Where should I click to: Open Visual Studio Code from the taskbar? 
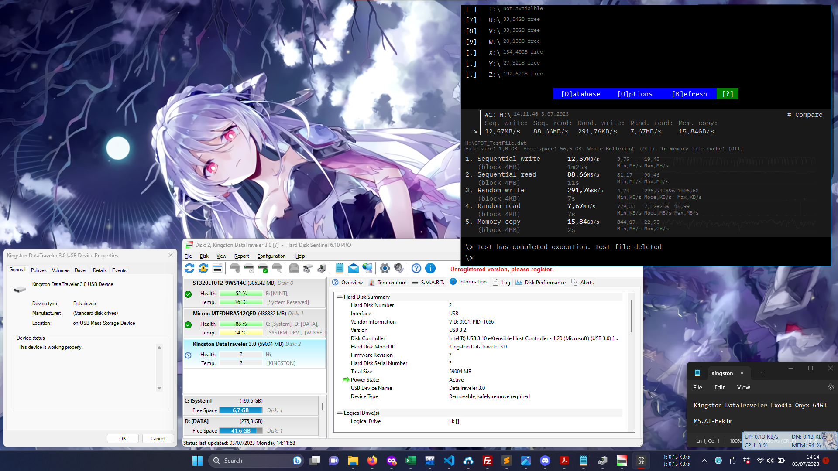449,461
